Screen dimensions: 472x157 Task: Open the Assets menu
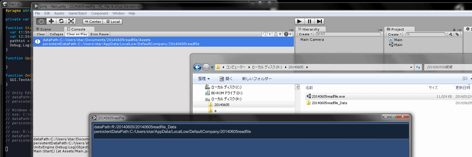[x=59, y=13]
